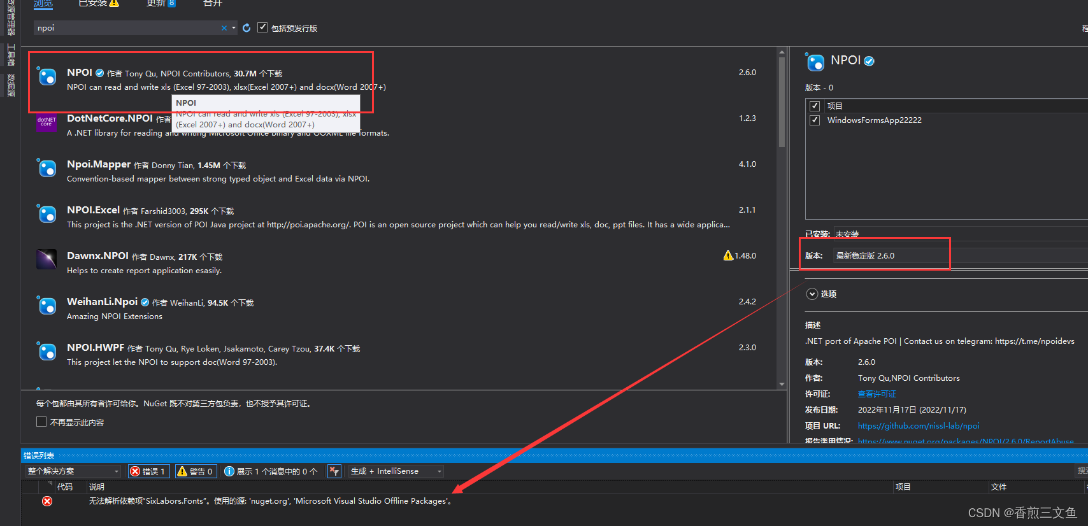Viewport: 1088px width, 526px height.
Task: Click WindowsFormsApp22222 project name
Action: tap(874, 120)
